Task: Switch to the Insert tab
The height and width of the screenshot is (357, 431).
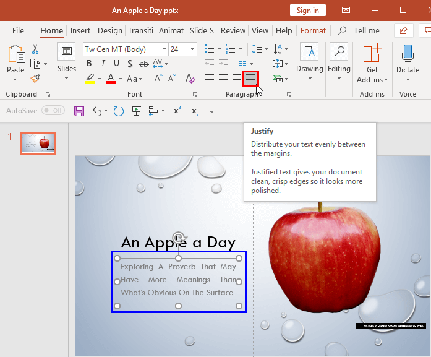Action: pos(80,31)
